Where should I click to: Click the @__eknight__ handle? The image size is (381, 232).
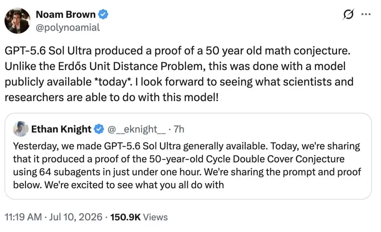[136, 129]
